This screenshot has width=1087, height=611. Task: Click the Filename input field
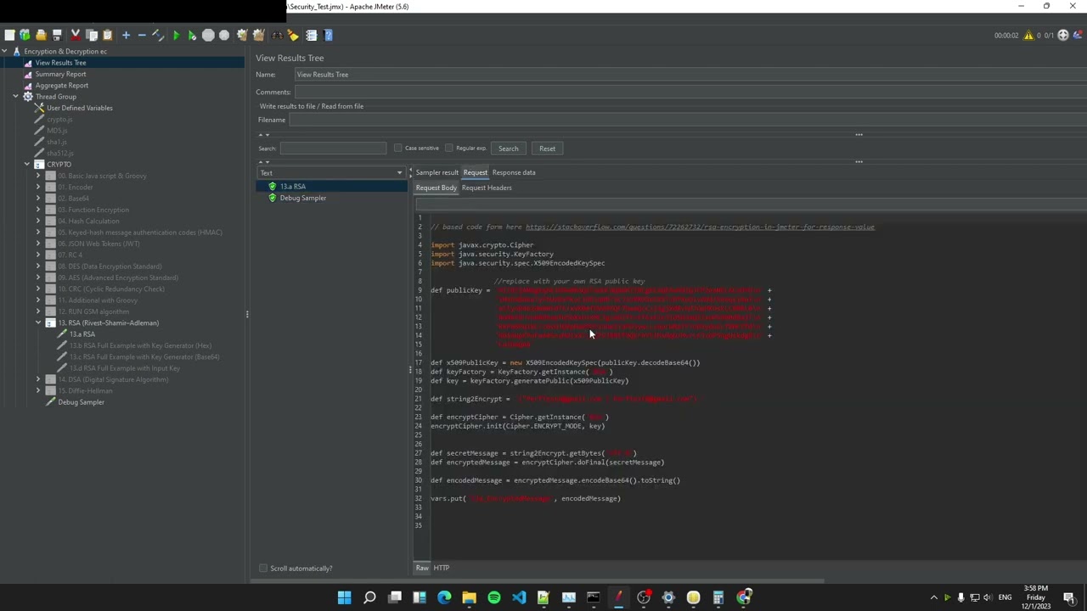point(679,120)
